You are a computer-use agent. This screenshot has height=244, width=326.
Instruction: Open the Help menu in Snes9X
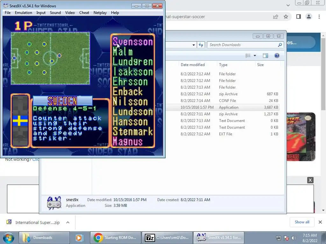115,13
